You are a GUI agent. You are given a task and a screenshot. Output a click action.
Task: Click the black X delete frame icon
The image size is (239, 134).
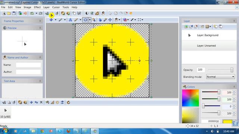pos(41,102)
